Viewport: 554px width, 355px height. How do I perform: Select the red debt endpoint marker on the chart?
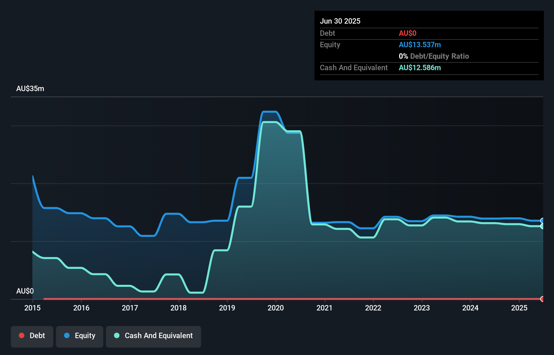(542, 299)
